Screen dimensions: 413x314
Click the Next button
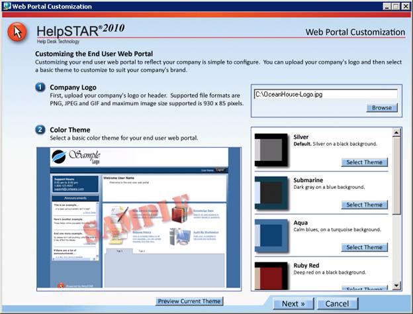pos(293,303)
